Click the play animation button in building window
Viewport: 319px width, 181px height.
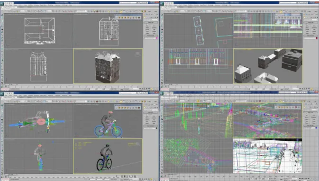145,89
